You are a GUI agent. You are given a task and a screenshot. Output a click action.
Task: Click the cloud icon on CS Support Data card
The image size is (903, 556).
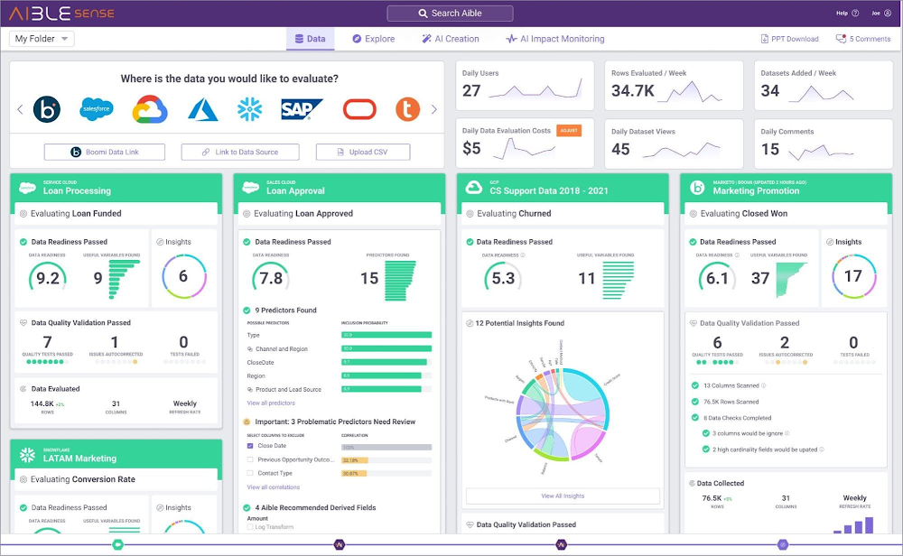click(x=473, y=188)
